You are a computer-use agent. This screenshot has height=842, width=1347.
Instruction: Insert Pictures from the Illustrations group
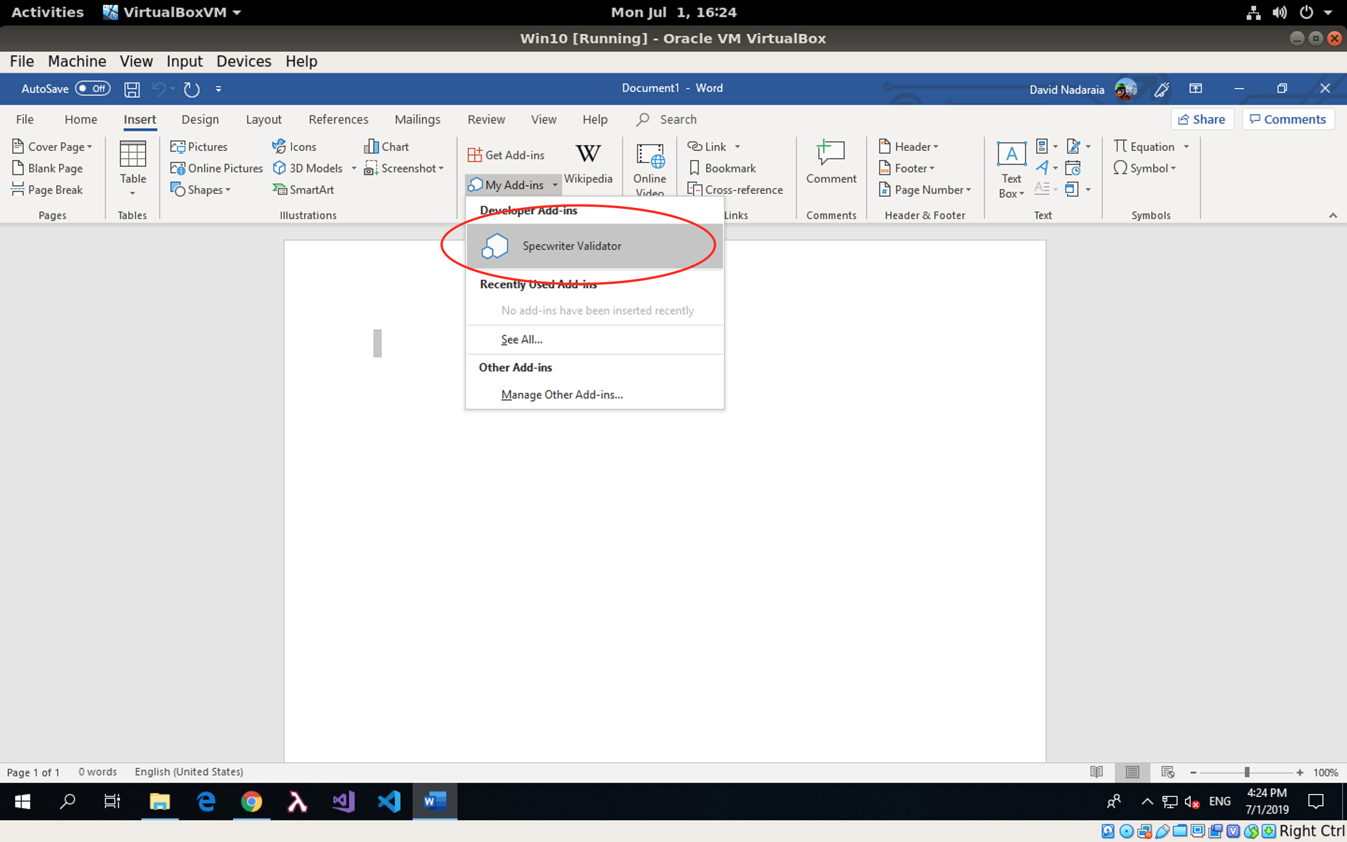pos(199,146)
